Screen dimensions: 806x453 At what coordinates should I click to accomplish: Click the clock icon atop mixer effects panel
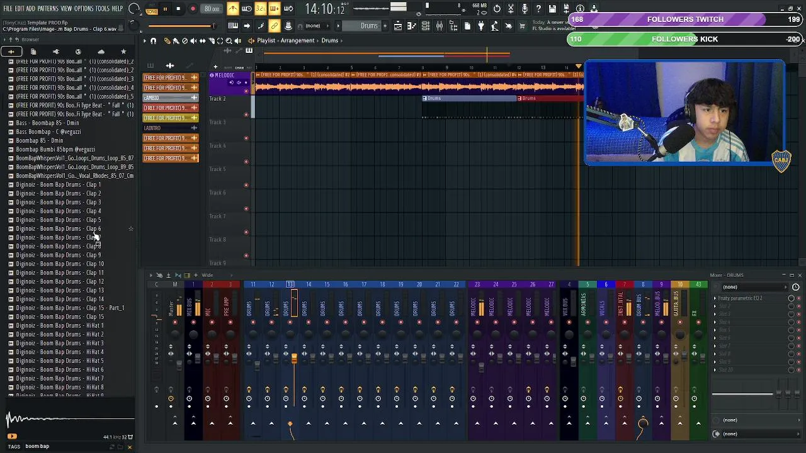coord(795,287)
